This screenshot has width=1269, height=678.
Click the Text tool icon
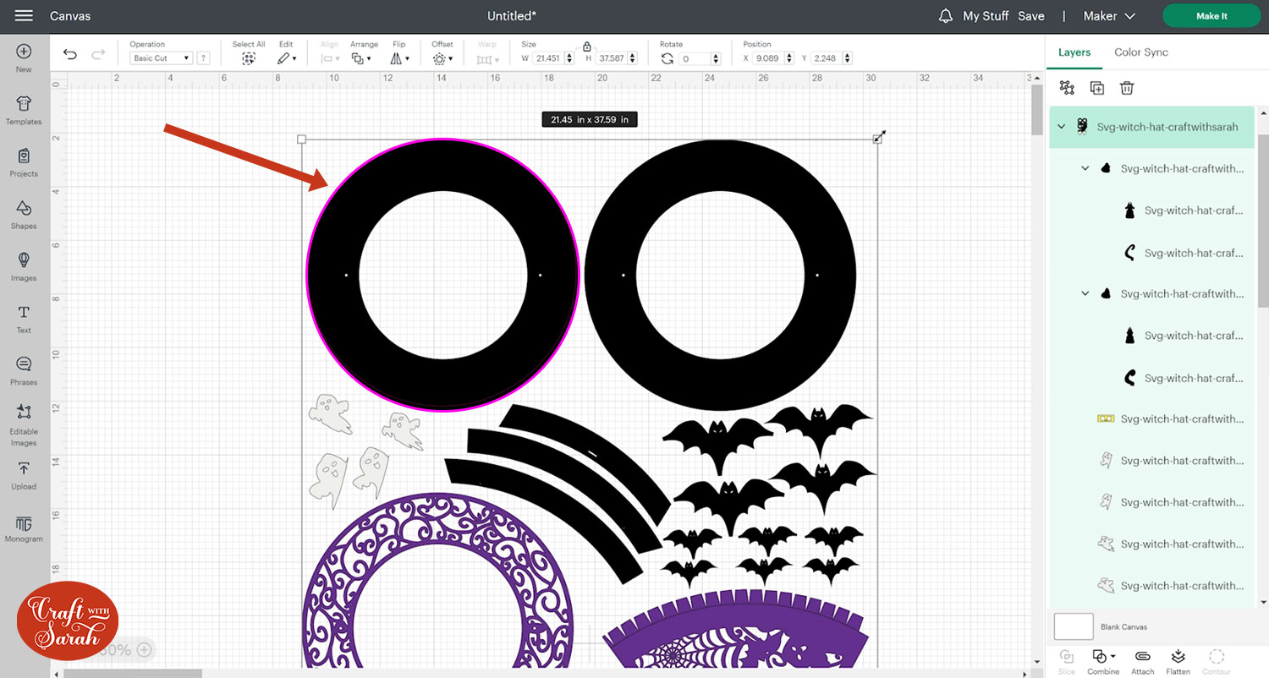point(24,318)
